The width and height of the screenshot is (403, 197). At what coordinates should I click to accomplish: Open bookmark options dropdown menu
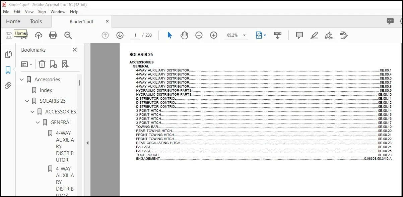tap(27, 64)
